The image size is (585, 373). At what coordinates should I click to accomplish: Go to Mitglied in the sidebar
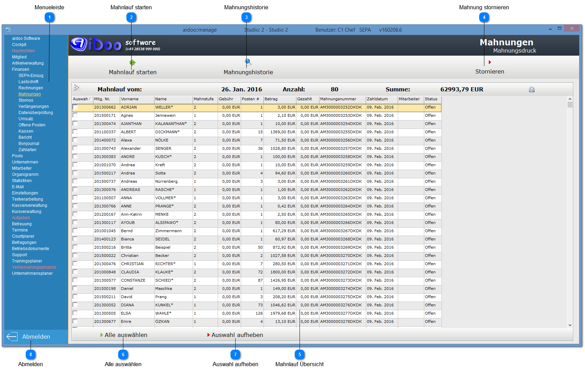(x=19, y=57)
